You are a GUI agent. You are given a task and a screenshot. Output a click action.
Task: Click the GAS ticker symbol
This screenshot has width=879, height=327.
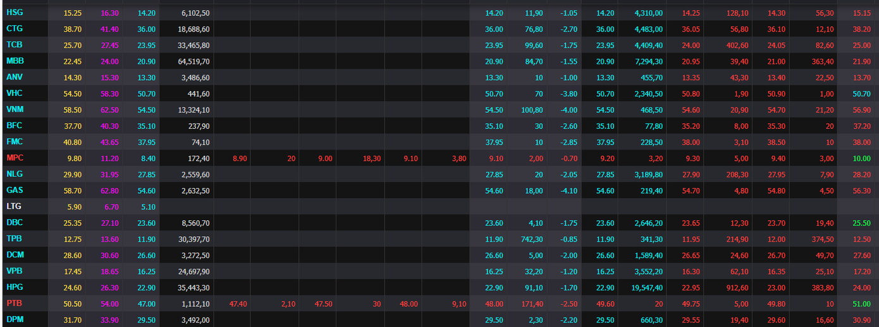pos(15,190)
